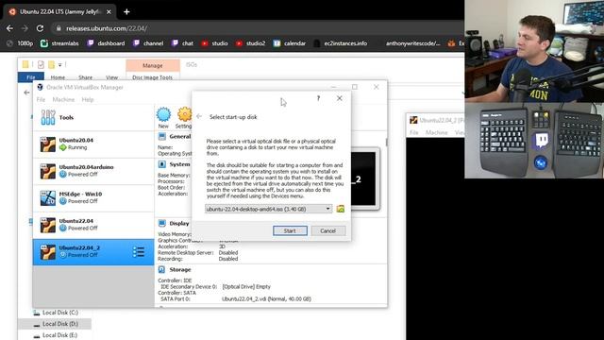Open the start-up disk dropdown
The image size is (604, 340).
[327, 209]
